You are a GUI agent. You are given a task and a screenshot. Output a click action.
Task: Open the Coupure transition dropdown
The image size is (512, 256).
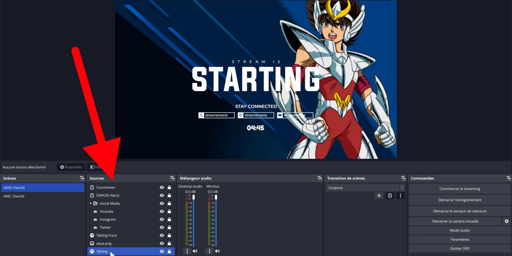point(365,188)
